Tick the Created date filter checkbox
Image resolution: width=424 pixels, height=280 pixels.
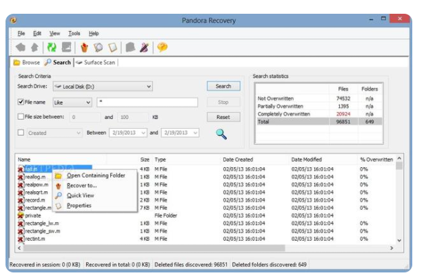tap(21, 133)
